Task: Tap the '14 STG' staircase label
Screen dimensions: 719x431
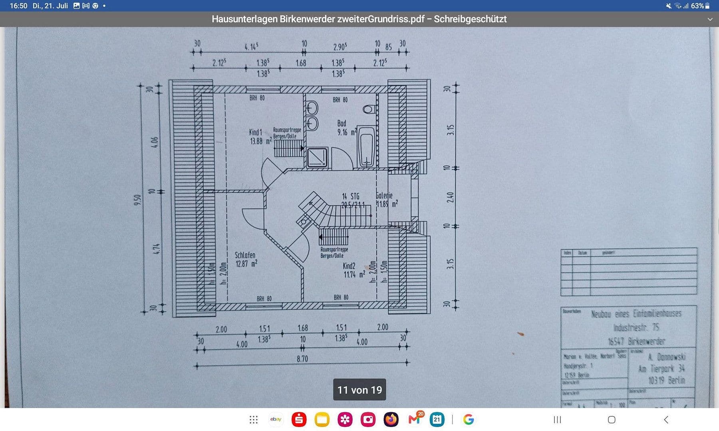Action: click(350, 196)
